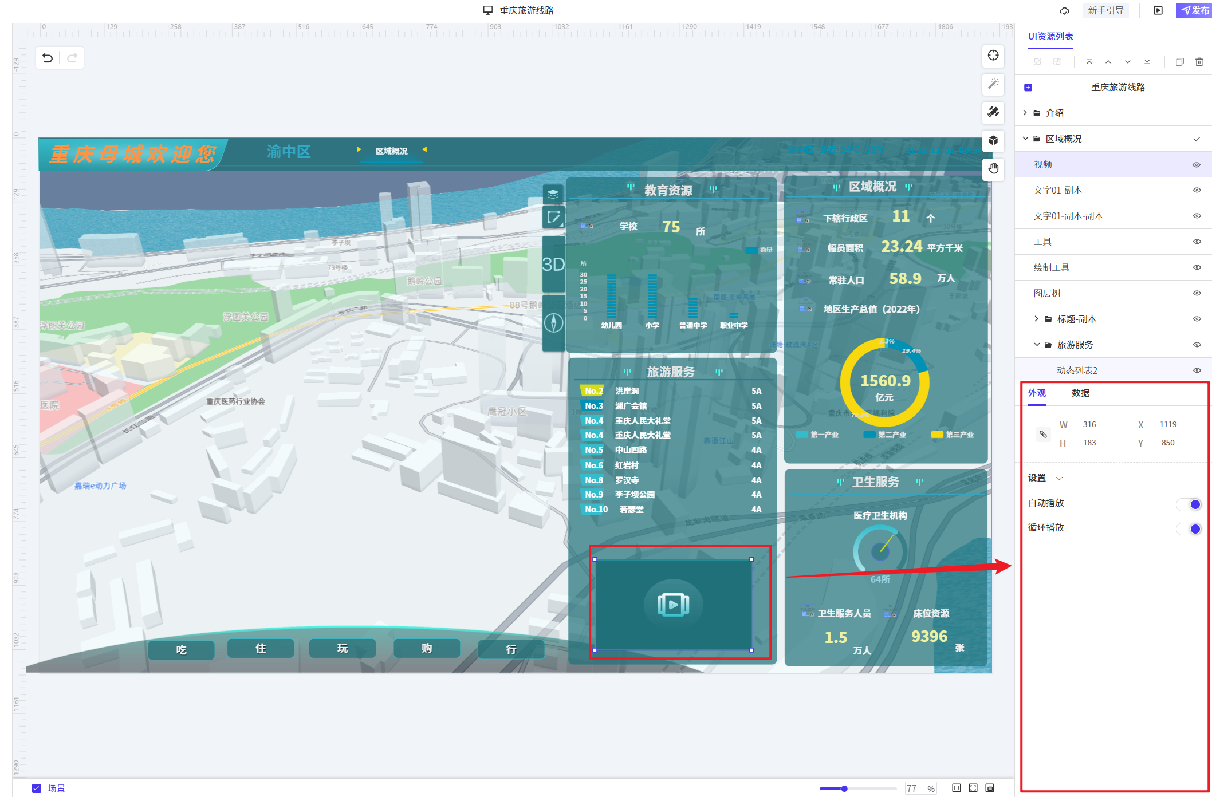Select the magic wand tool on canvas
This screenshot has height=797, width=1212.
[x=993, y=84]
